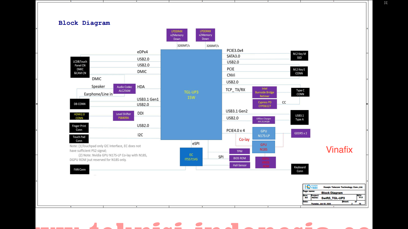Screen dimensions: 408x229
Task: Select the TPM block
Action: point(239,151)
